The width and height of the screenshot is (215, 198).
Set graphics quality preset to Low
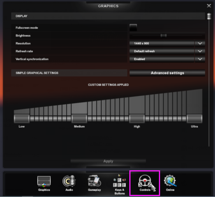[22, 118]
